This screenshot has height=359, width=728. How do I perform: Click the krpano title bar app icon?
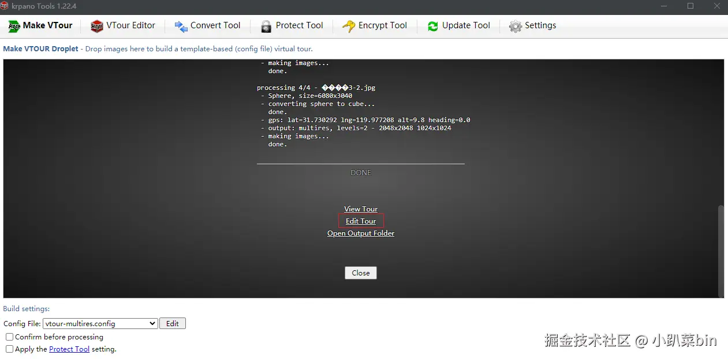tap(4, 6)
